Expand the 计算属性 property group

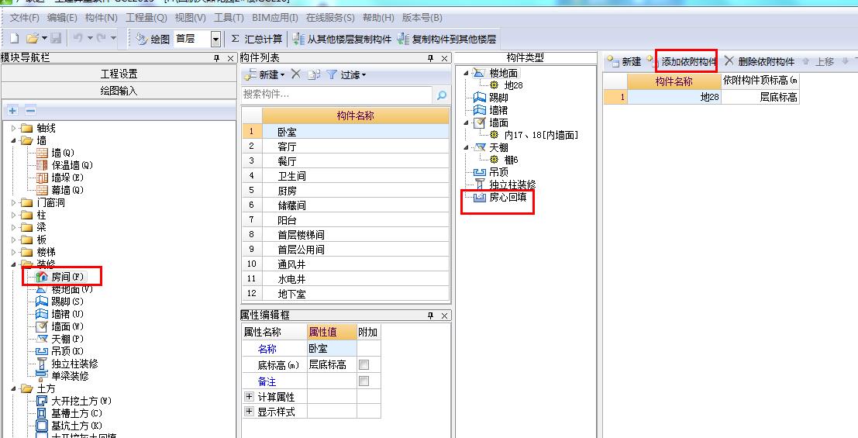click(x=249, y=396)
